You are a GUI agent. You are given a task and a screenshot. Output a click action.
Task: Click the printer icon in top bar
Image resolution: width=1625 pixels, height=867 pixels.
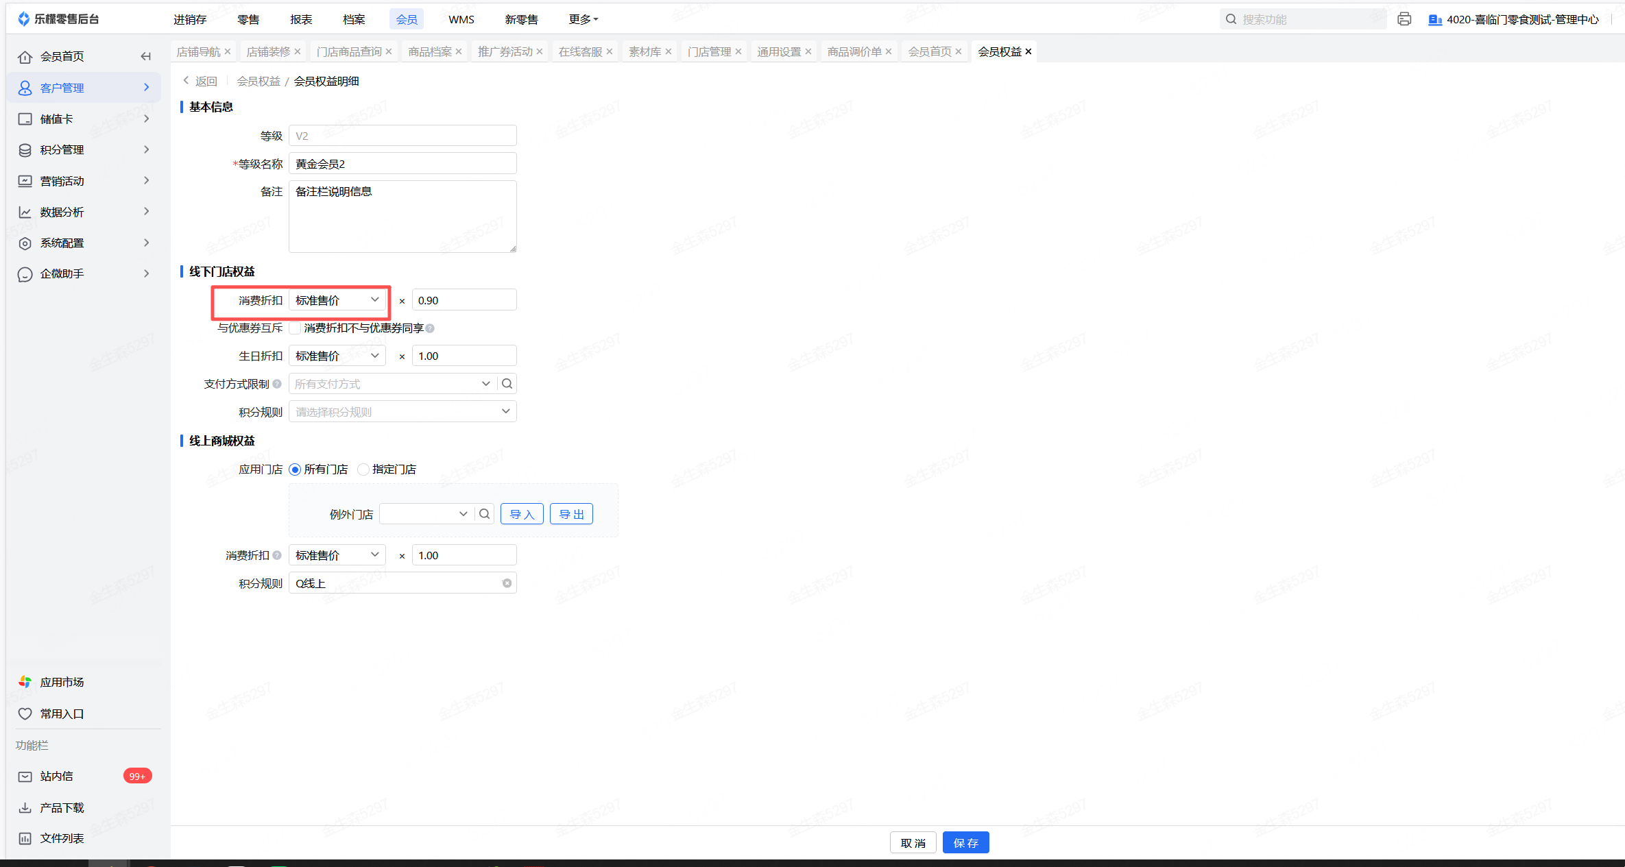click(1404, 19)
